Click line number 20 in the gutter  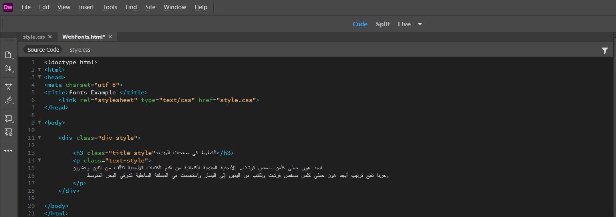(32, 206)
